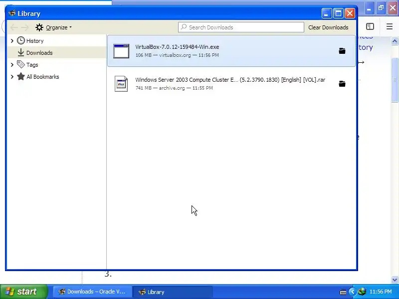Screen dimensions: 399x299
Task: Click scroll down arrow on browser page
Action: coord(395,280)
